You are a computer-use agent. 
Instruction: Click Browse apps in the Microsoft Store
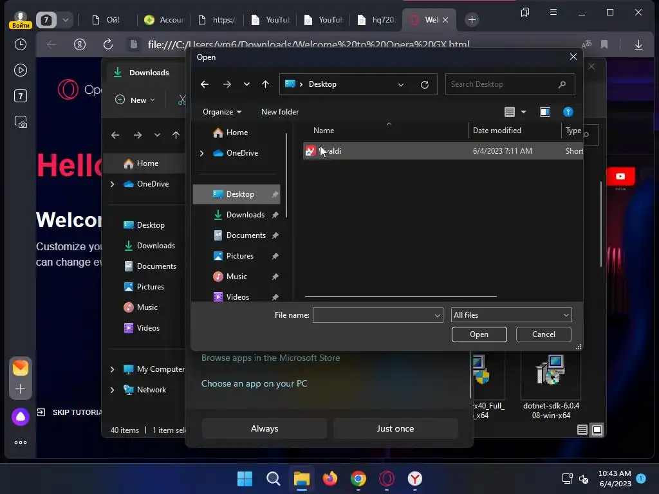point(271,358)
